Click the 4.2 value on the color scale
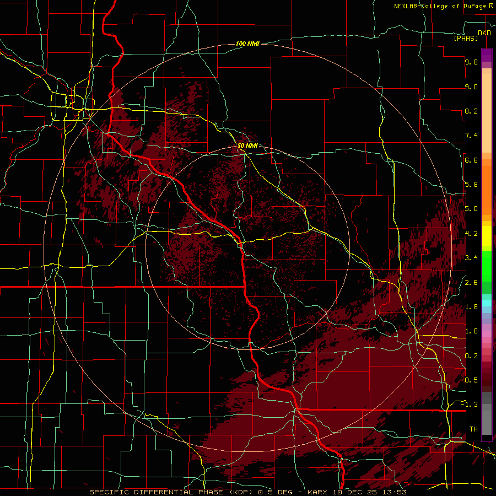The image size is (496, 496). coord(471,234)
